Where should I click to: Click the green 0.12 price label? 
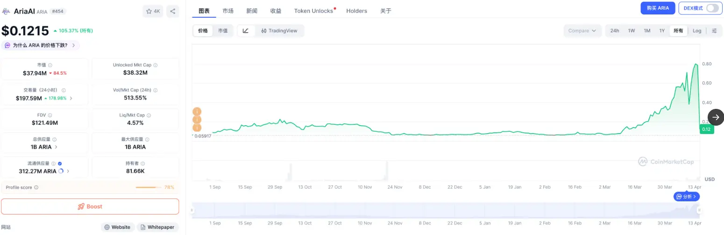click(706, 129)
